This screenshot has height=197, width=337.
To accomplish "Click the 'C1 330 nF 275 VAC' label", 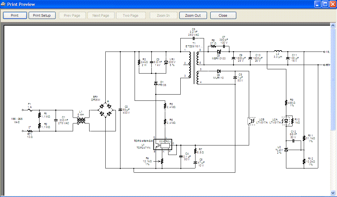I will (64, 120).
